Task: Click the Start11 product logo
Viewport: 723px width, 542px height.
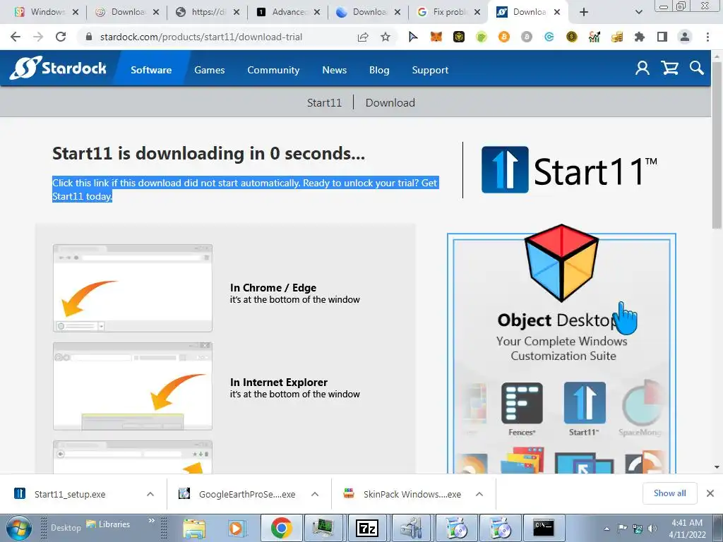Action: [x=569, y=171]
